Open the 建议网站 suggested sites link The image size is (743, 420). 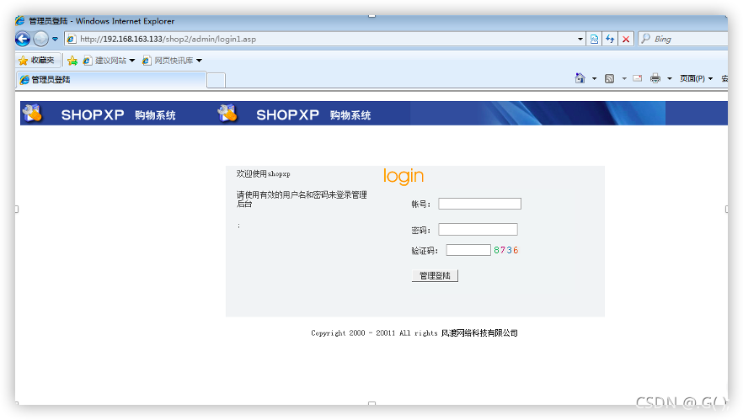pos(105,60)
